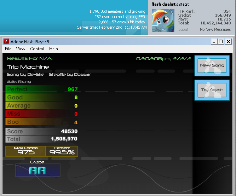Click the Song by De-Sire text
Viewport: 236px width, 196px height.
click(25, 75)
